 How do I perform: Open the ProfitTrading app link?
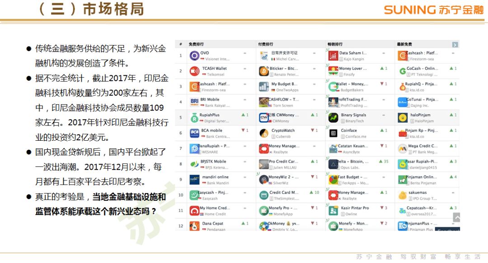[352, 100]
